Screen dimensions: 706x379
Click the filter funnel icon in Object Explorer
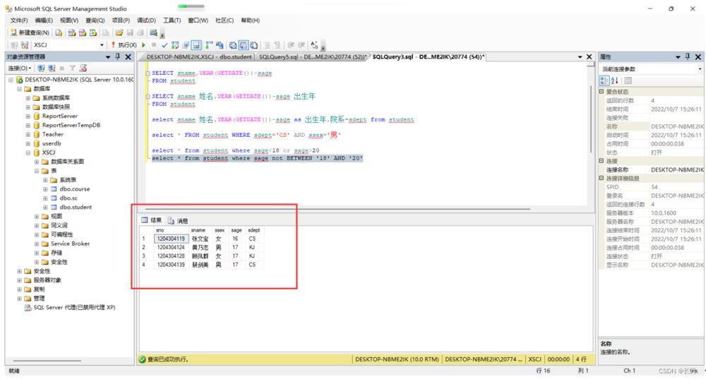[x=72, y=68]
